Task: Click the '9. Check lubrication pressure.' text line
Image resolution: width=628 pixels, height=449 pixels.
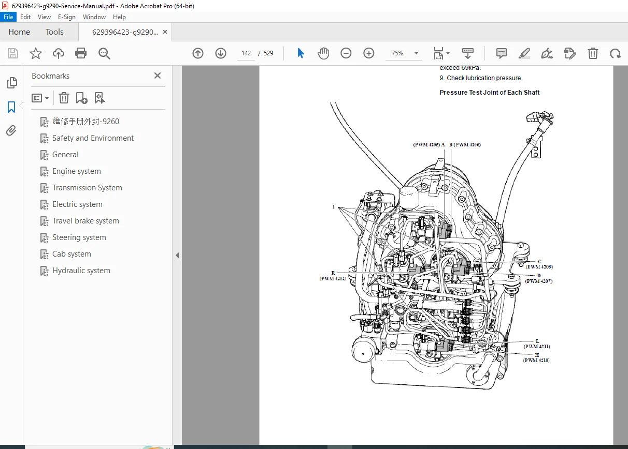Action: 481,78
